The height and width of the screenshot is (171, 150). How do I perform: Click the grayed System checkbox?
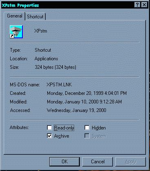pyautogui.click(x=87, y=136)
